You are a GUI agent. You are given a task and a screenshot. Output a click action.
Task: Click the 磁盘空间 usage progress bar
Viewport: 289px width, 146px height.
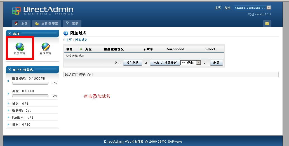tap(30, 83)
